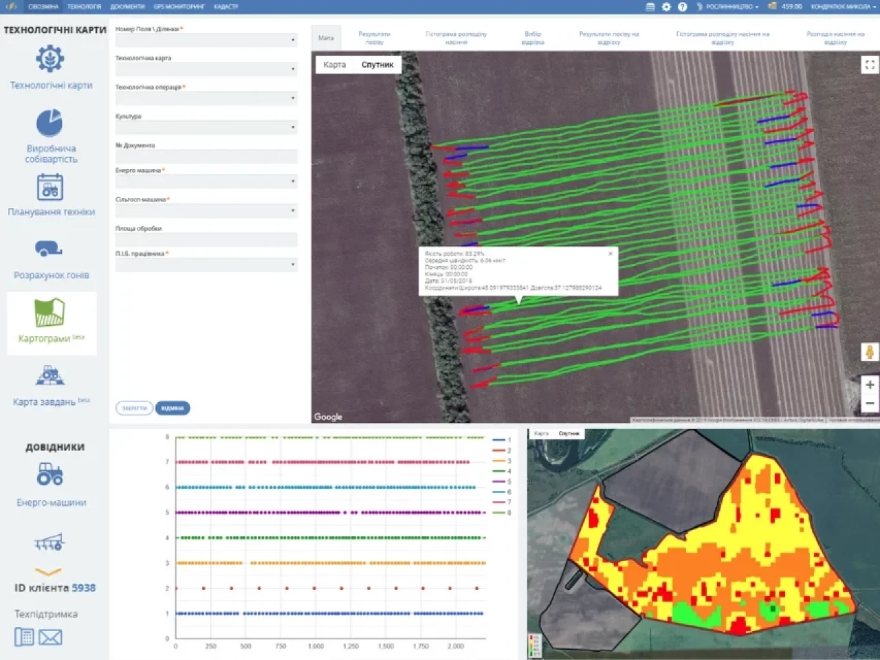Click the Зберегти button
880x660 pixels.
134,408
